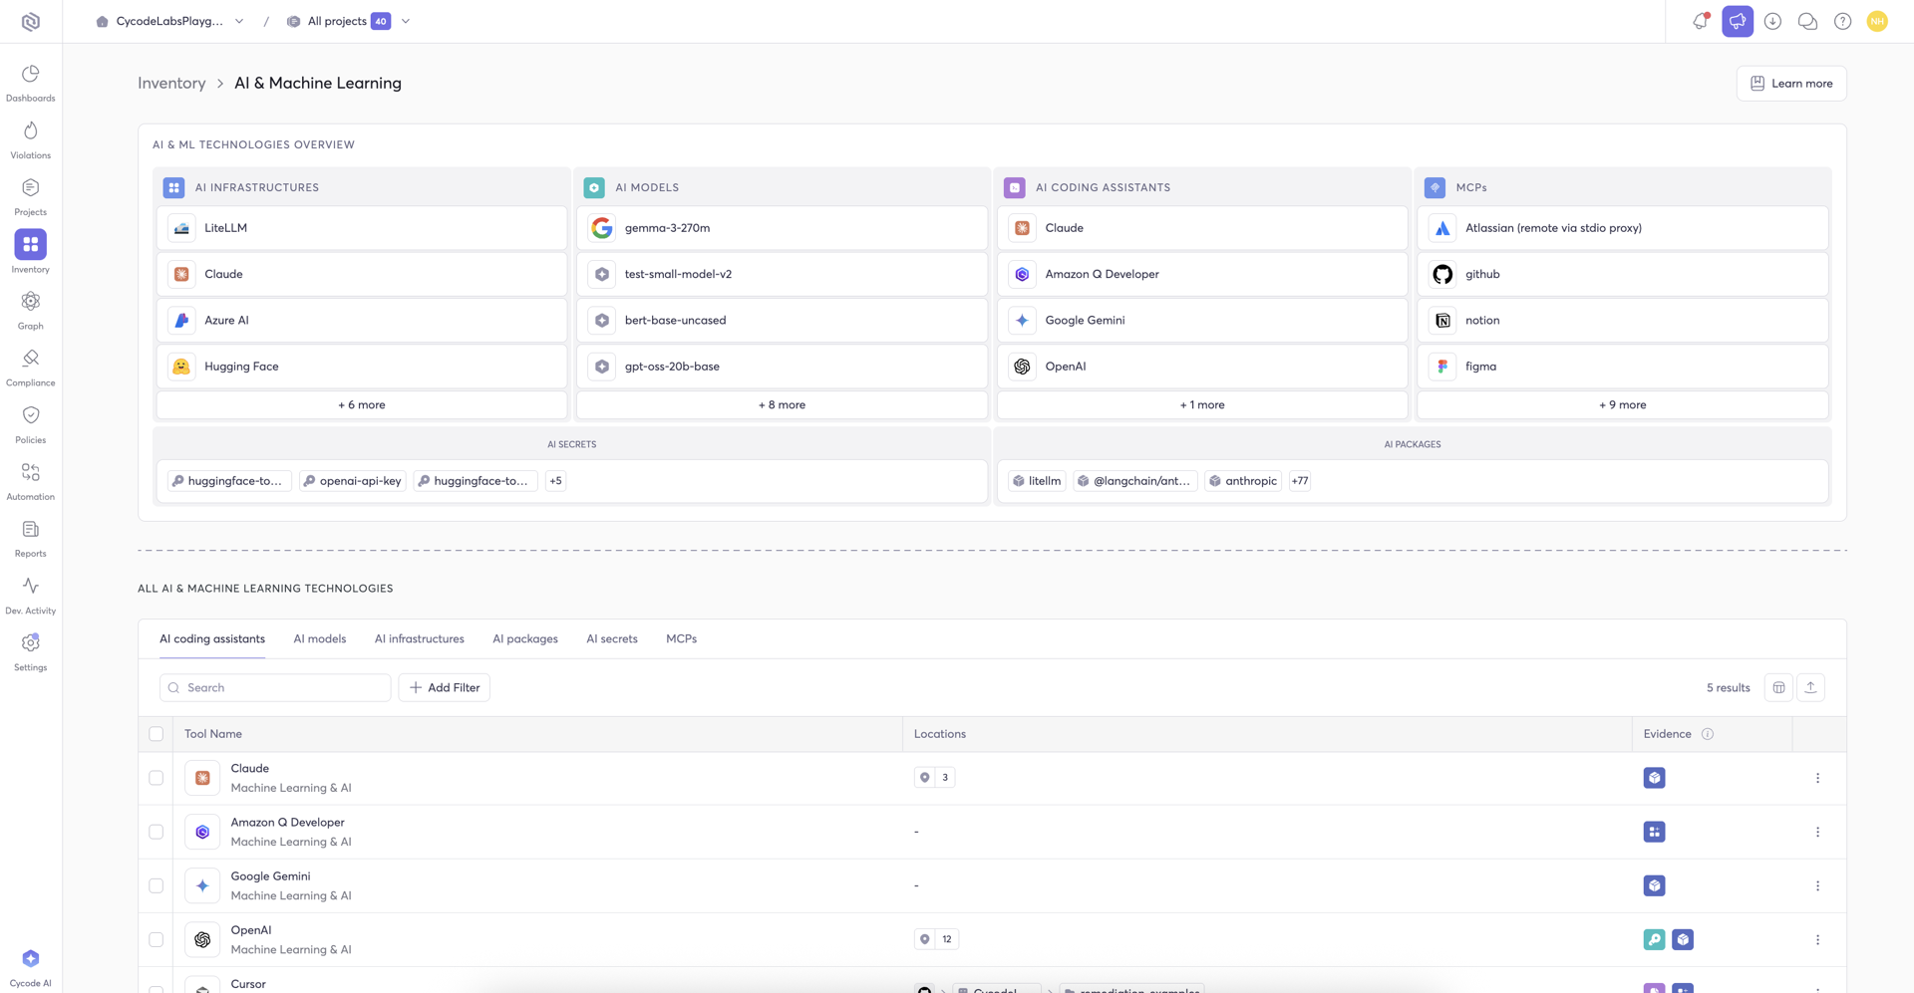Screen dimensions: 1914x993
Task: Open Compliance section in sidebar
Action: point(30,368)
